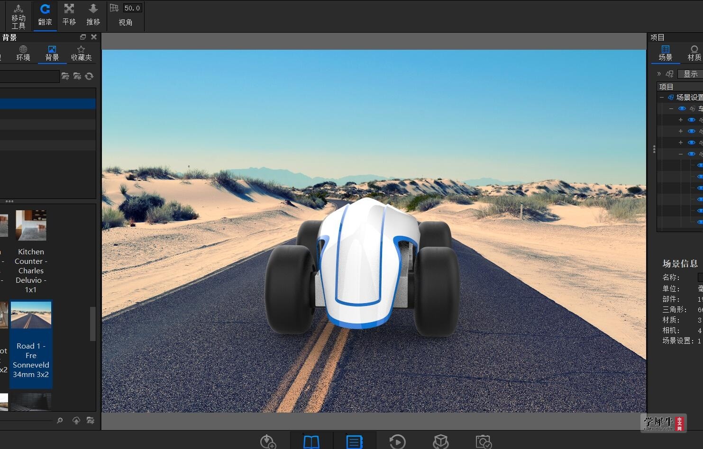Image resolution: width=703 pixels, height=449 pixels.
Task: Focus the library search field
Action: (29, 76)
